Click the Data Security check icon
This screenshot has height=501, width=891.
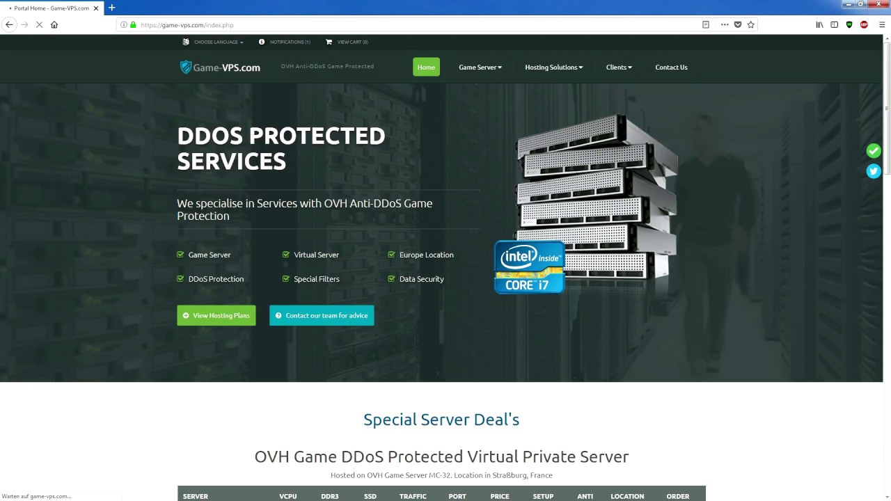click(392, 278)
